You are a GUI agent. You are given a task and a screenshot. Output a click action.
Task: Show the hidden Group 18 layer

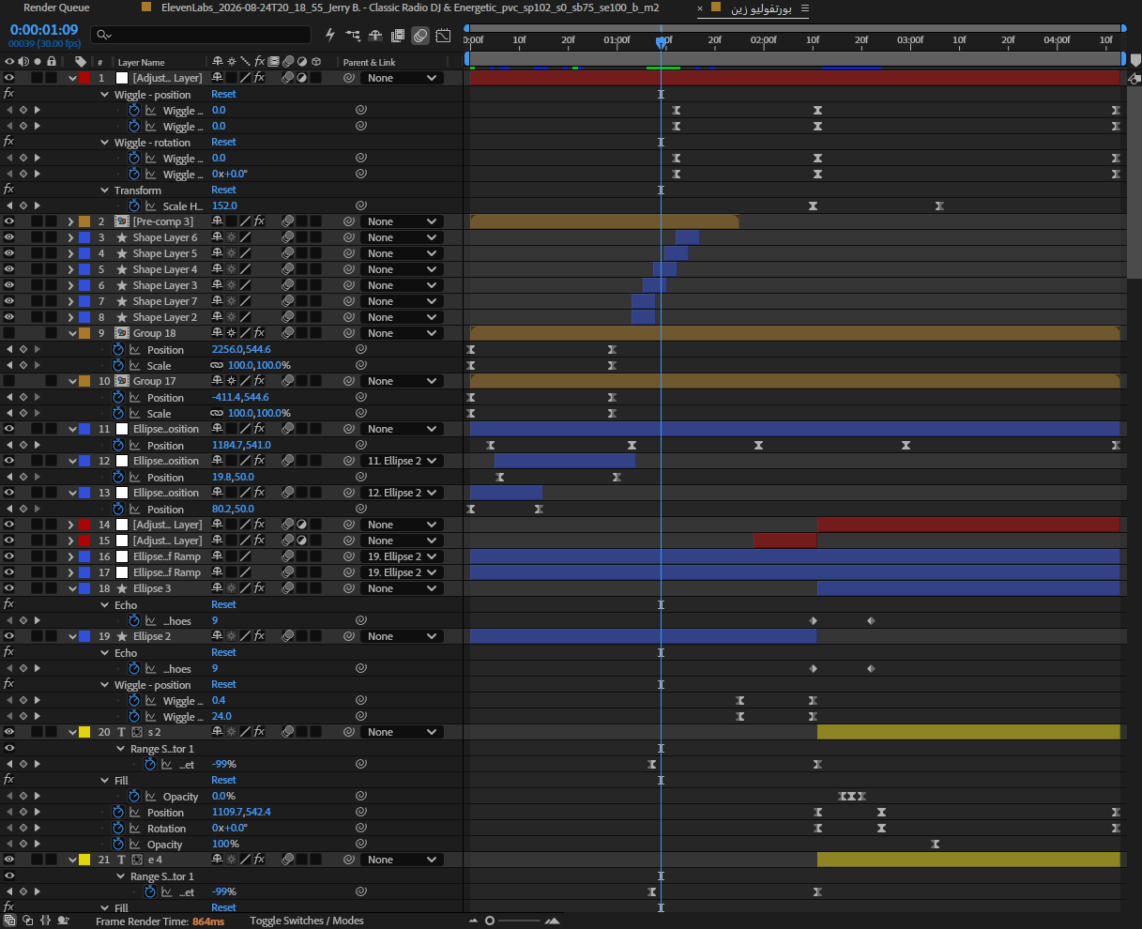(x=9, y=333)
